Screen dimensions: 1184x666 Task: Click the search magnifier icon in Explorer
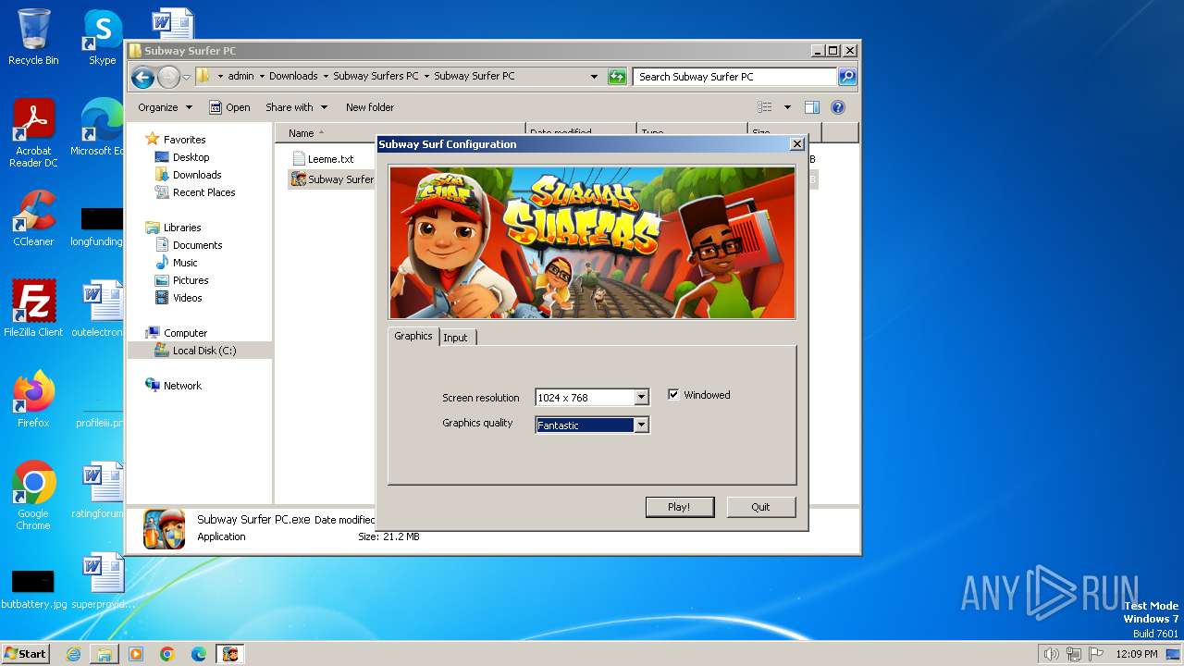[846, 77]
